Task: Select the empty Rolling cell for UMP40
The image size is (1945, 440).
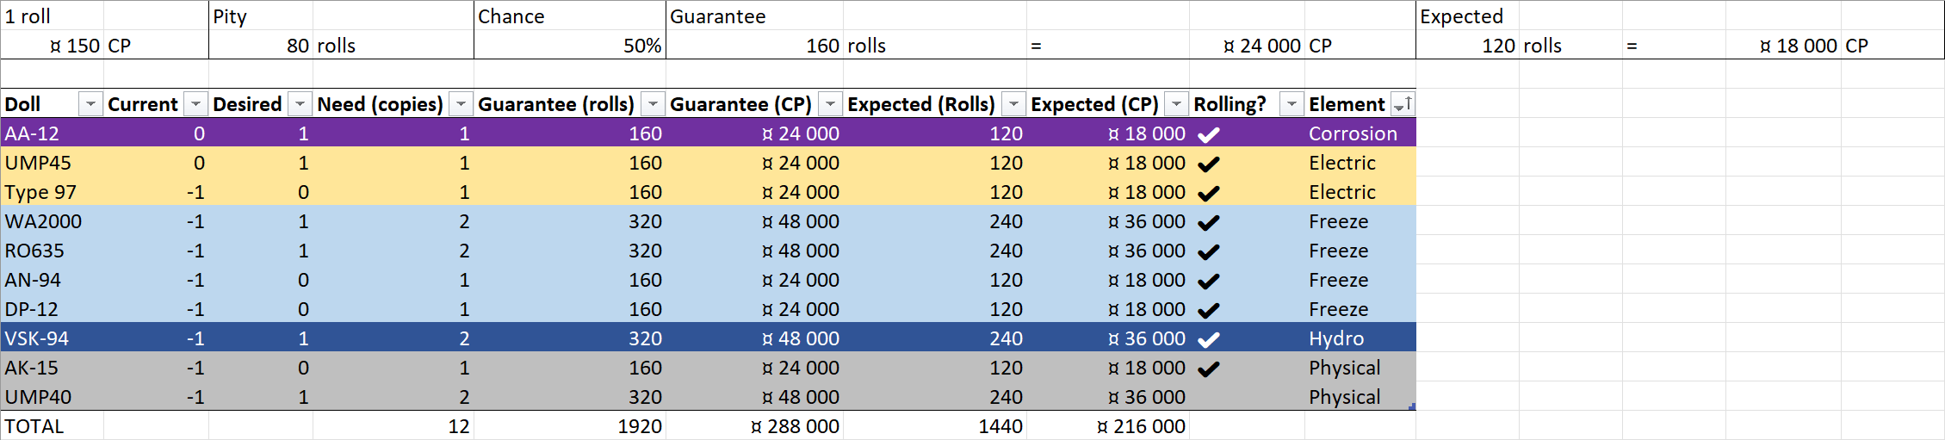Action: (x=1247, y=397)
